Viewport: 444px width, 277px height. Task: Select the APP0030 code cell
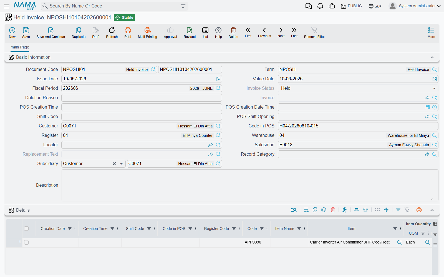click(256, 242)
